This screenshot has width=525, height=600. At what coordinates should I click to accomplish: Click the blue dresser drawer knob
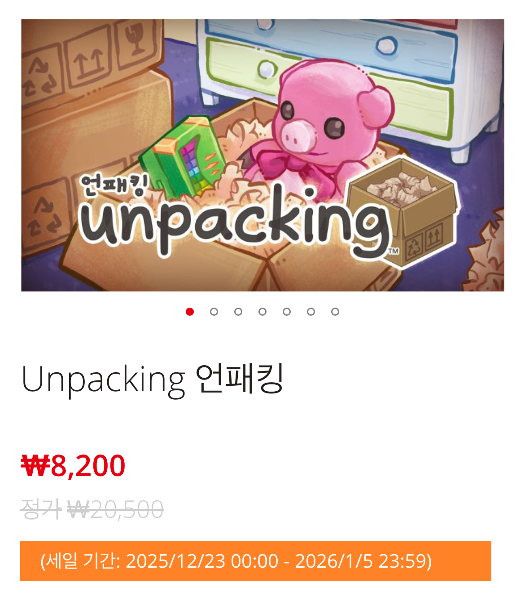[386, 44]
